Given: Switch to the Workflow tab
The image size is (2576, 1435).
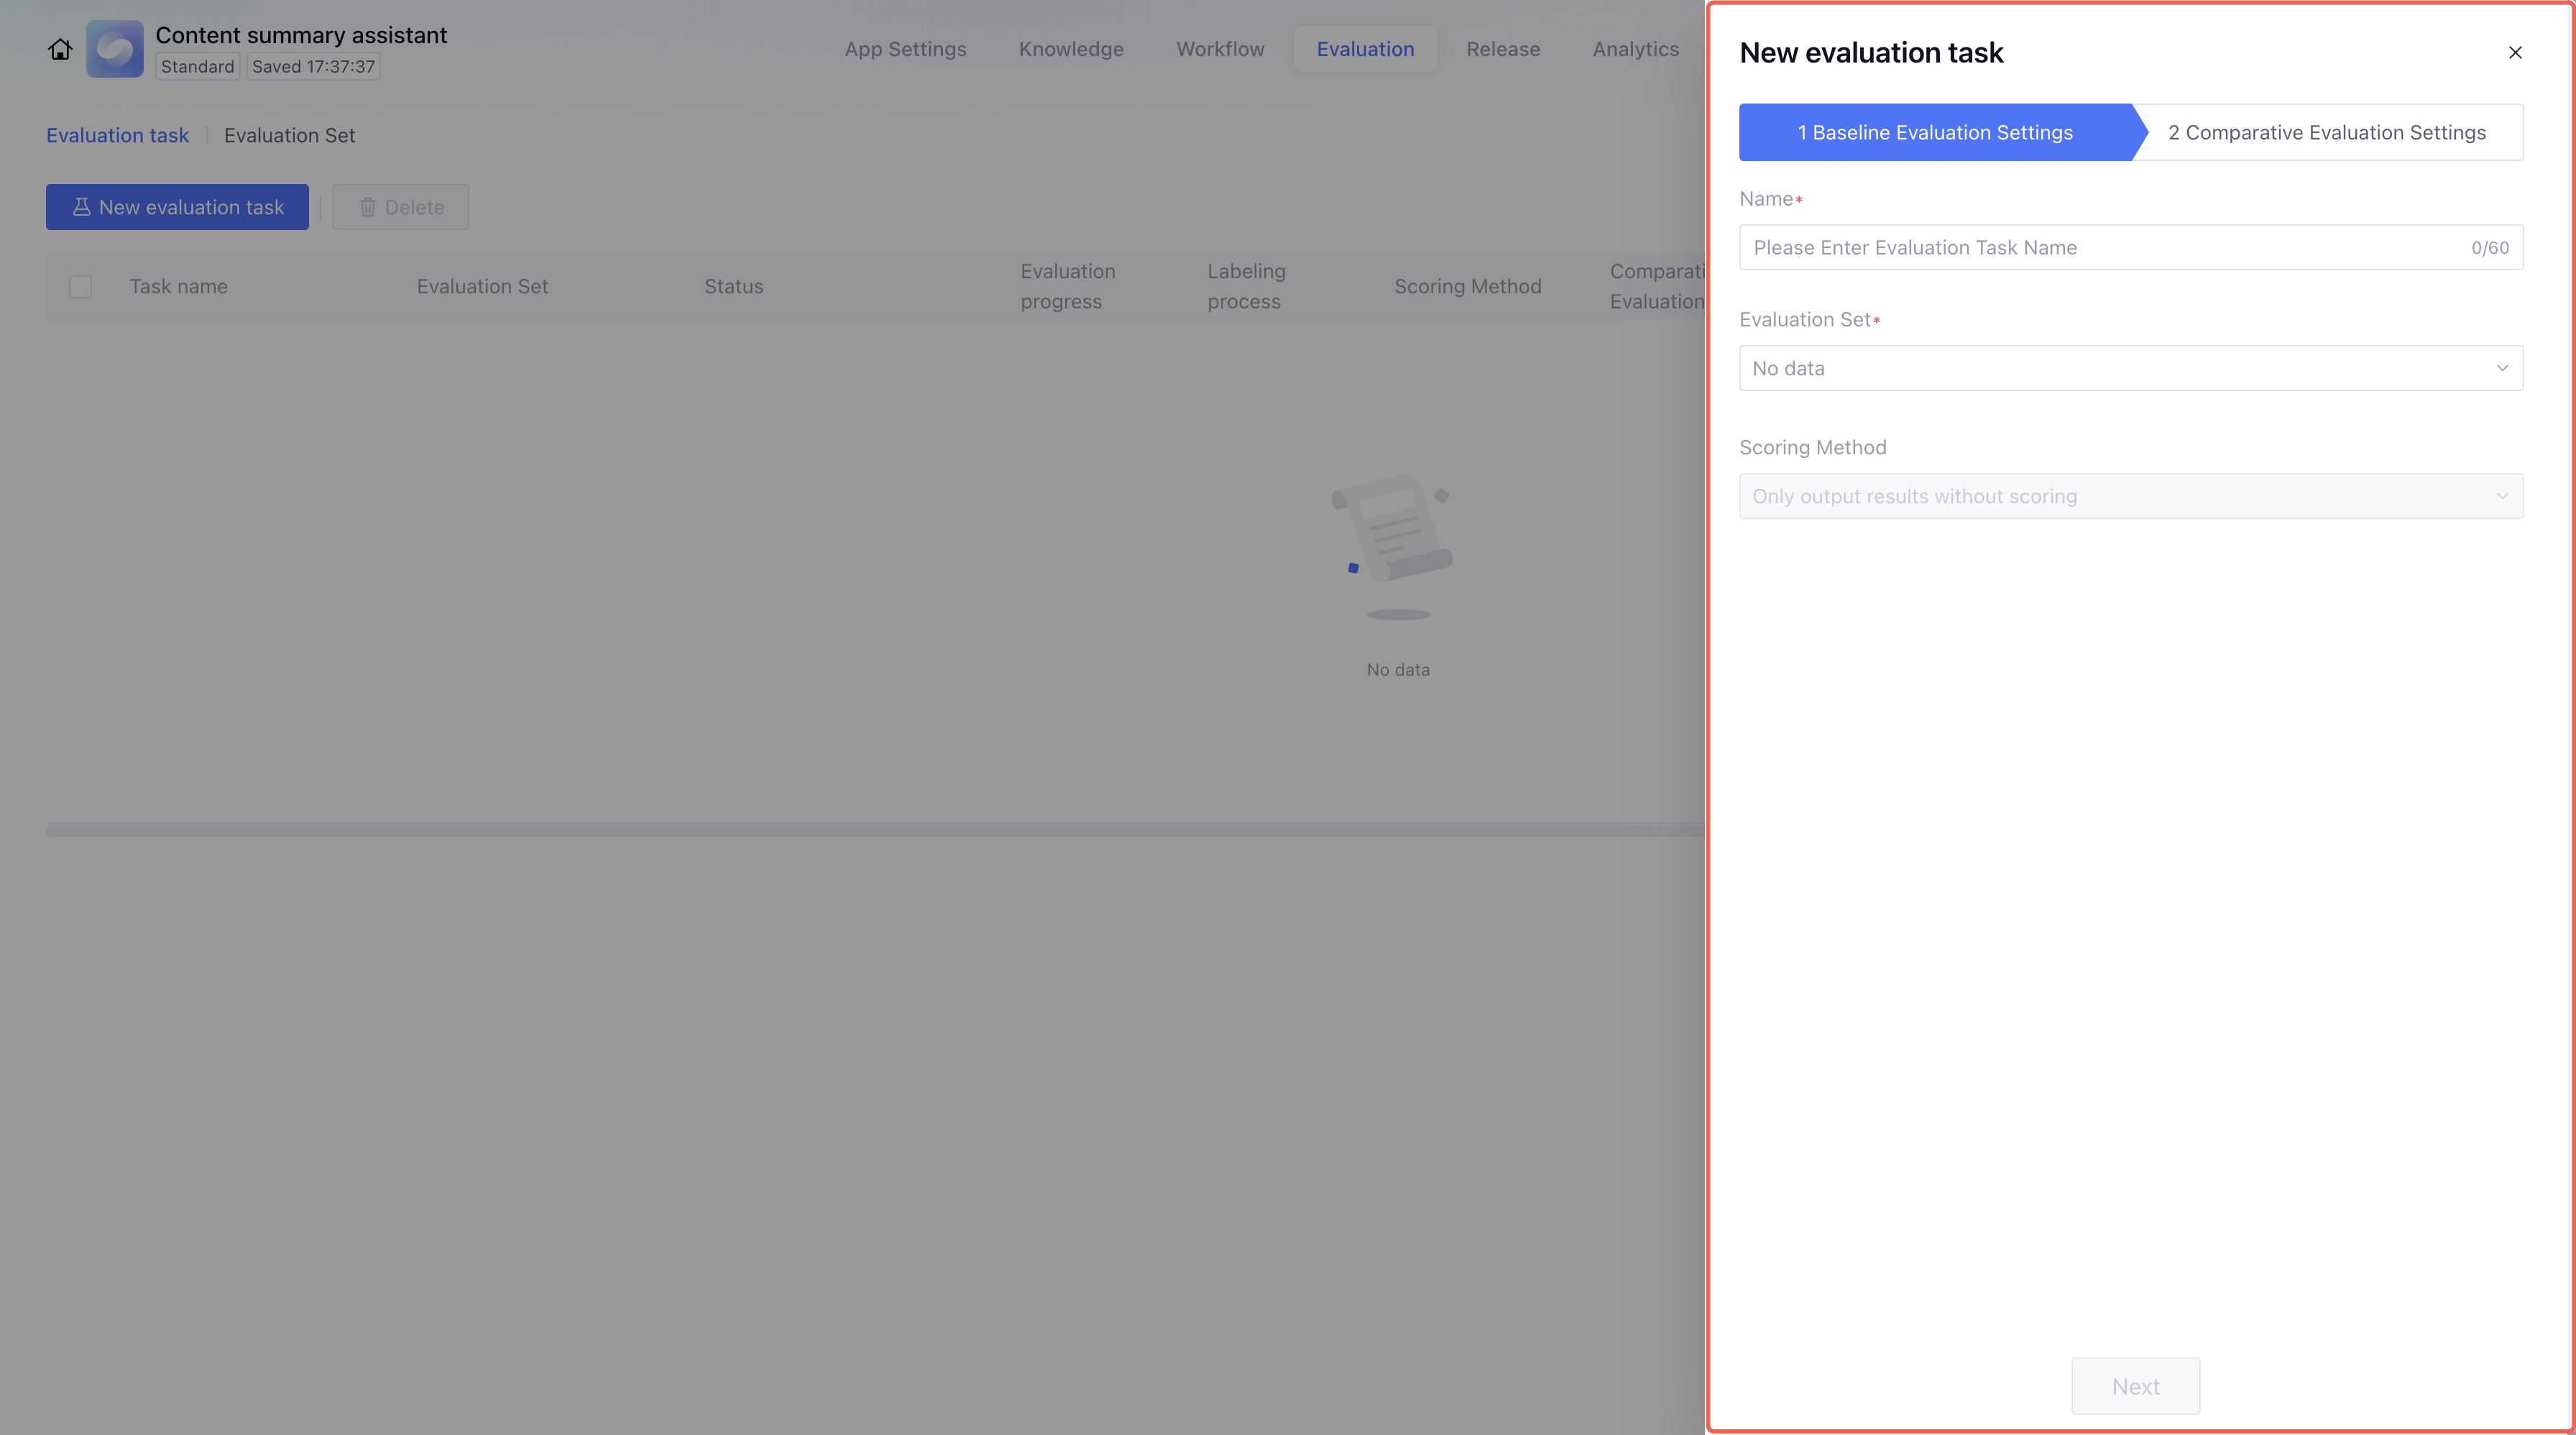Looking at the screenshot, I should (1220, 49).
